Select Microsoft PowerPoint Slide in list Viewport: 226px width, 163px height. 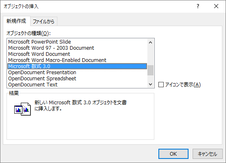click(x=77, y=42)
